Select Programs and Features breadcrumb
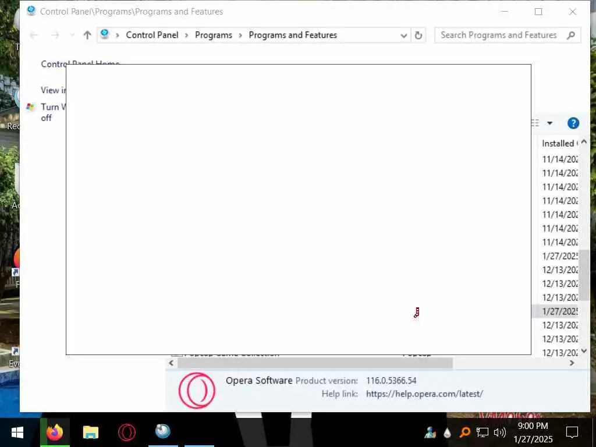The image size is (596, 447). coord(293,35)
